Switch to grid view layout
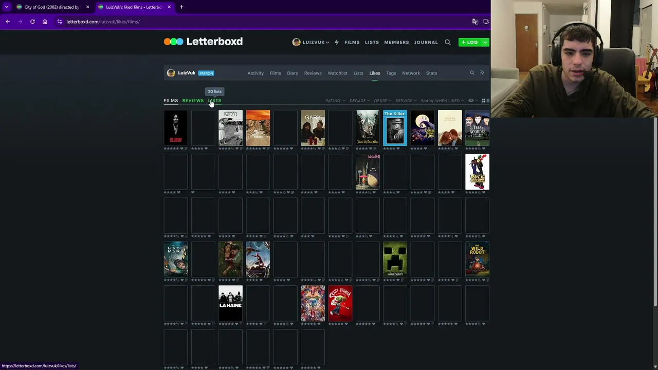The image size is (658, 370). point(484,101)
